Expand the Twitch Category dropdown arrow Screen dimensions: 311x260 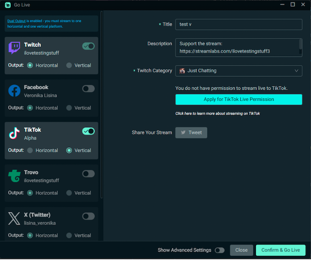click(x=296, y=71)
